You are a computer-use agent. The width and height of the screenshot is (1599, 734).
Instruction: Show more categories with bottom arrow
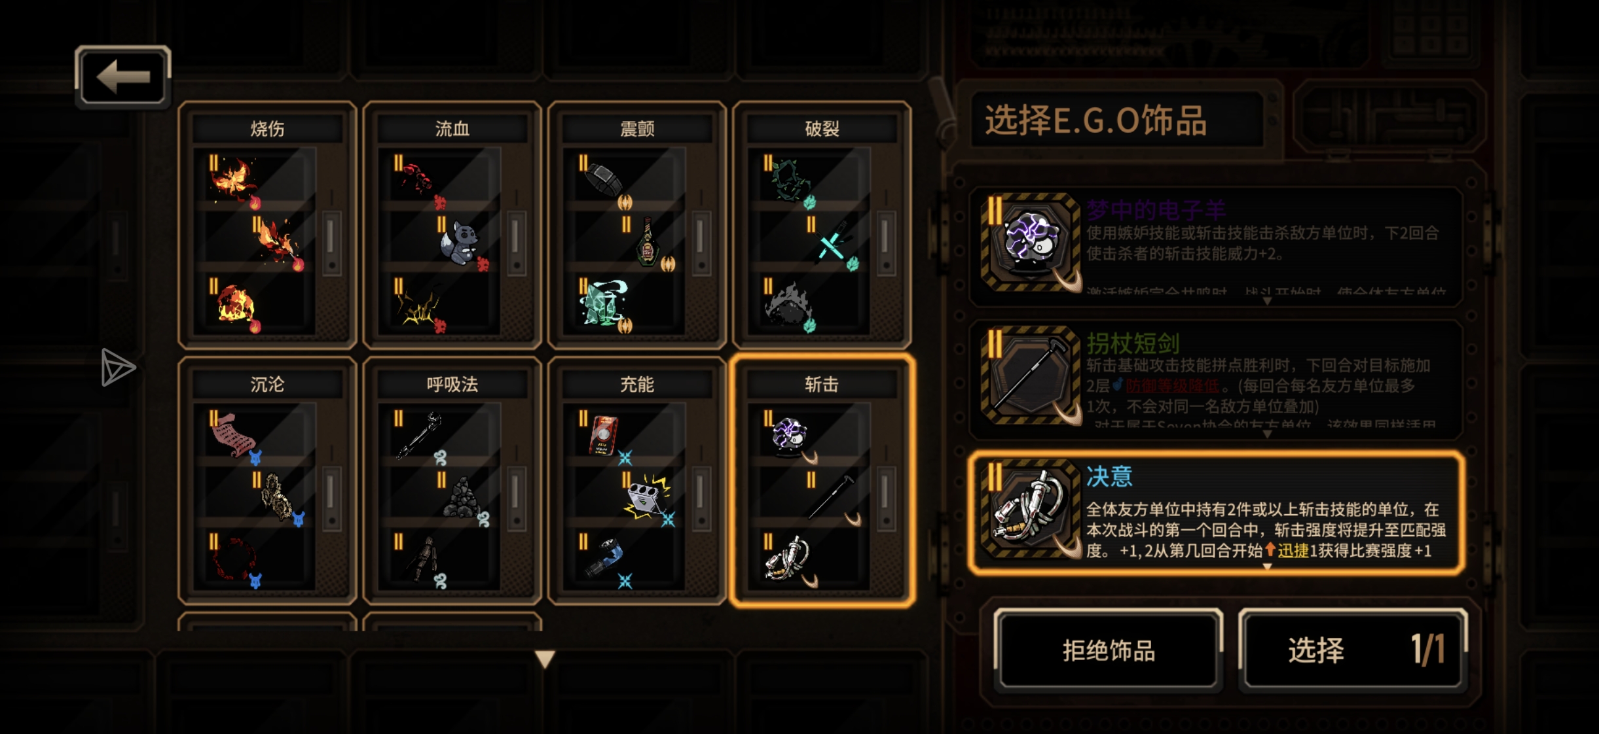click(545, 658)
